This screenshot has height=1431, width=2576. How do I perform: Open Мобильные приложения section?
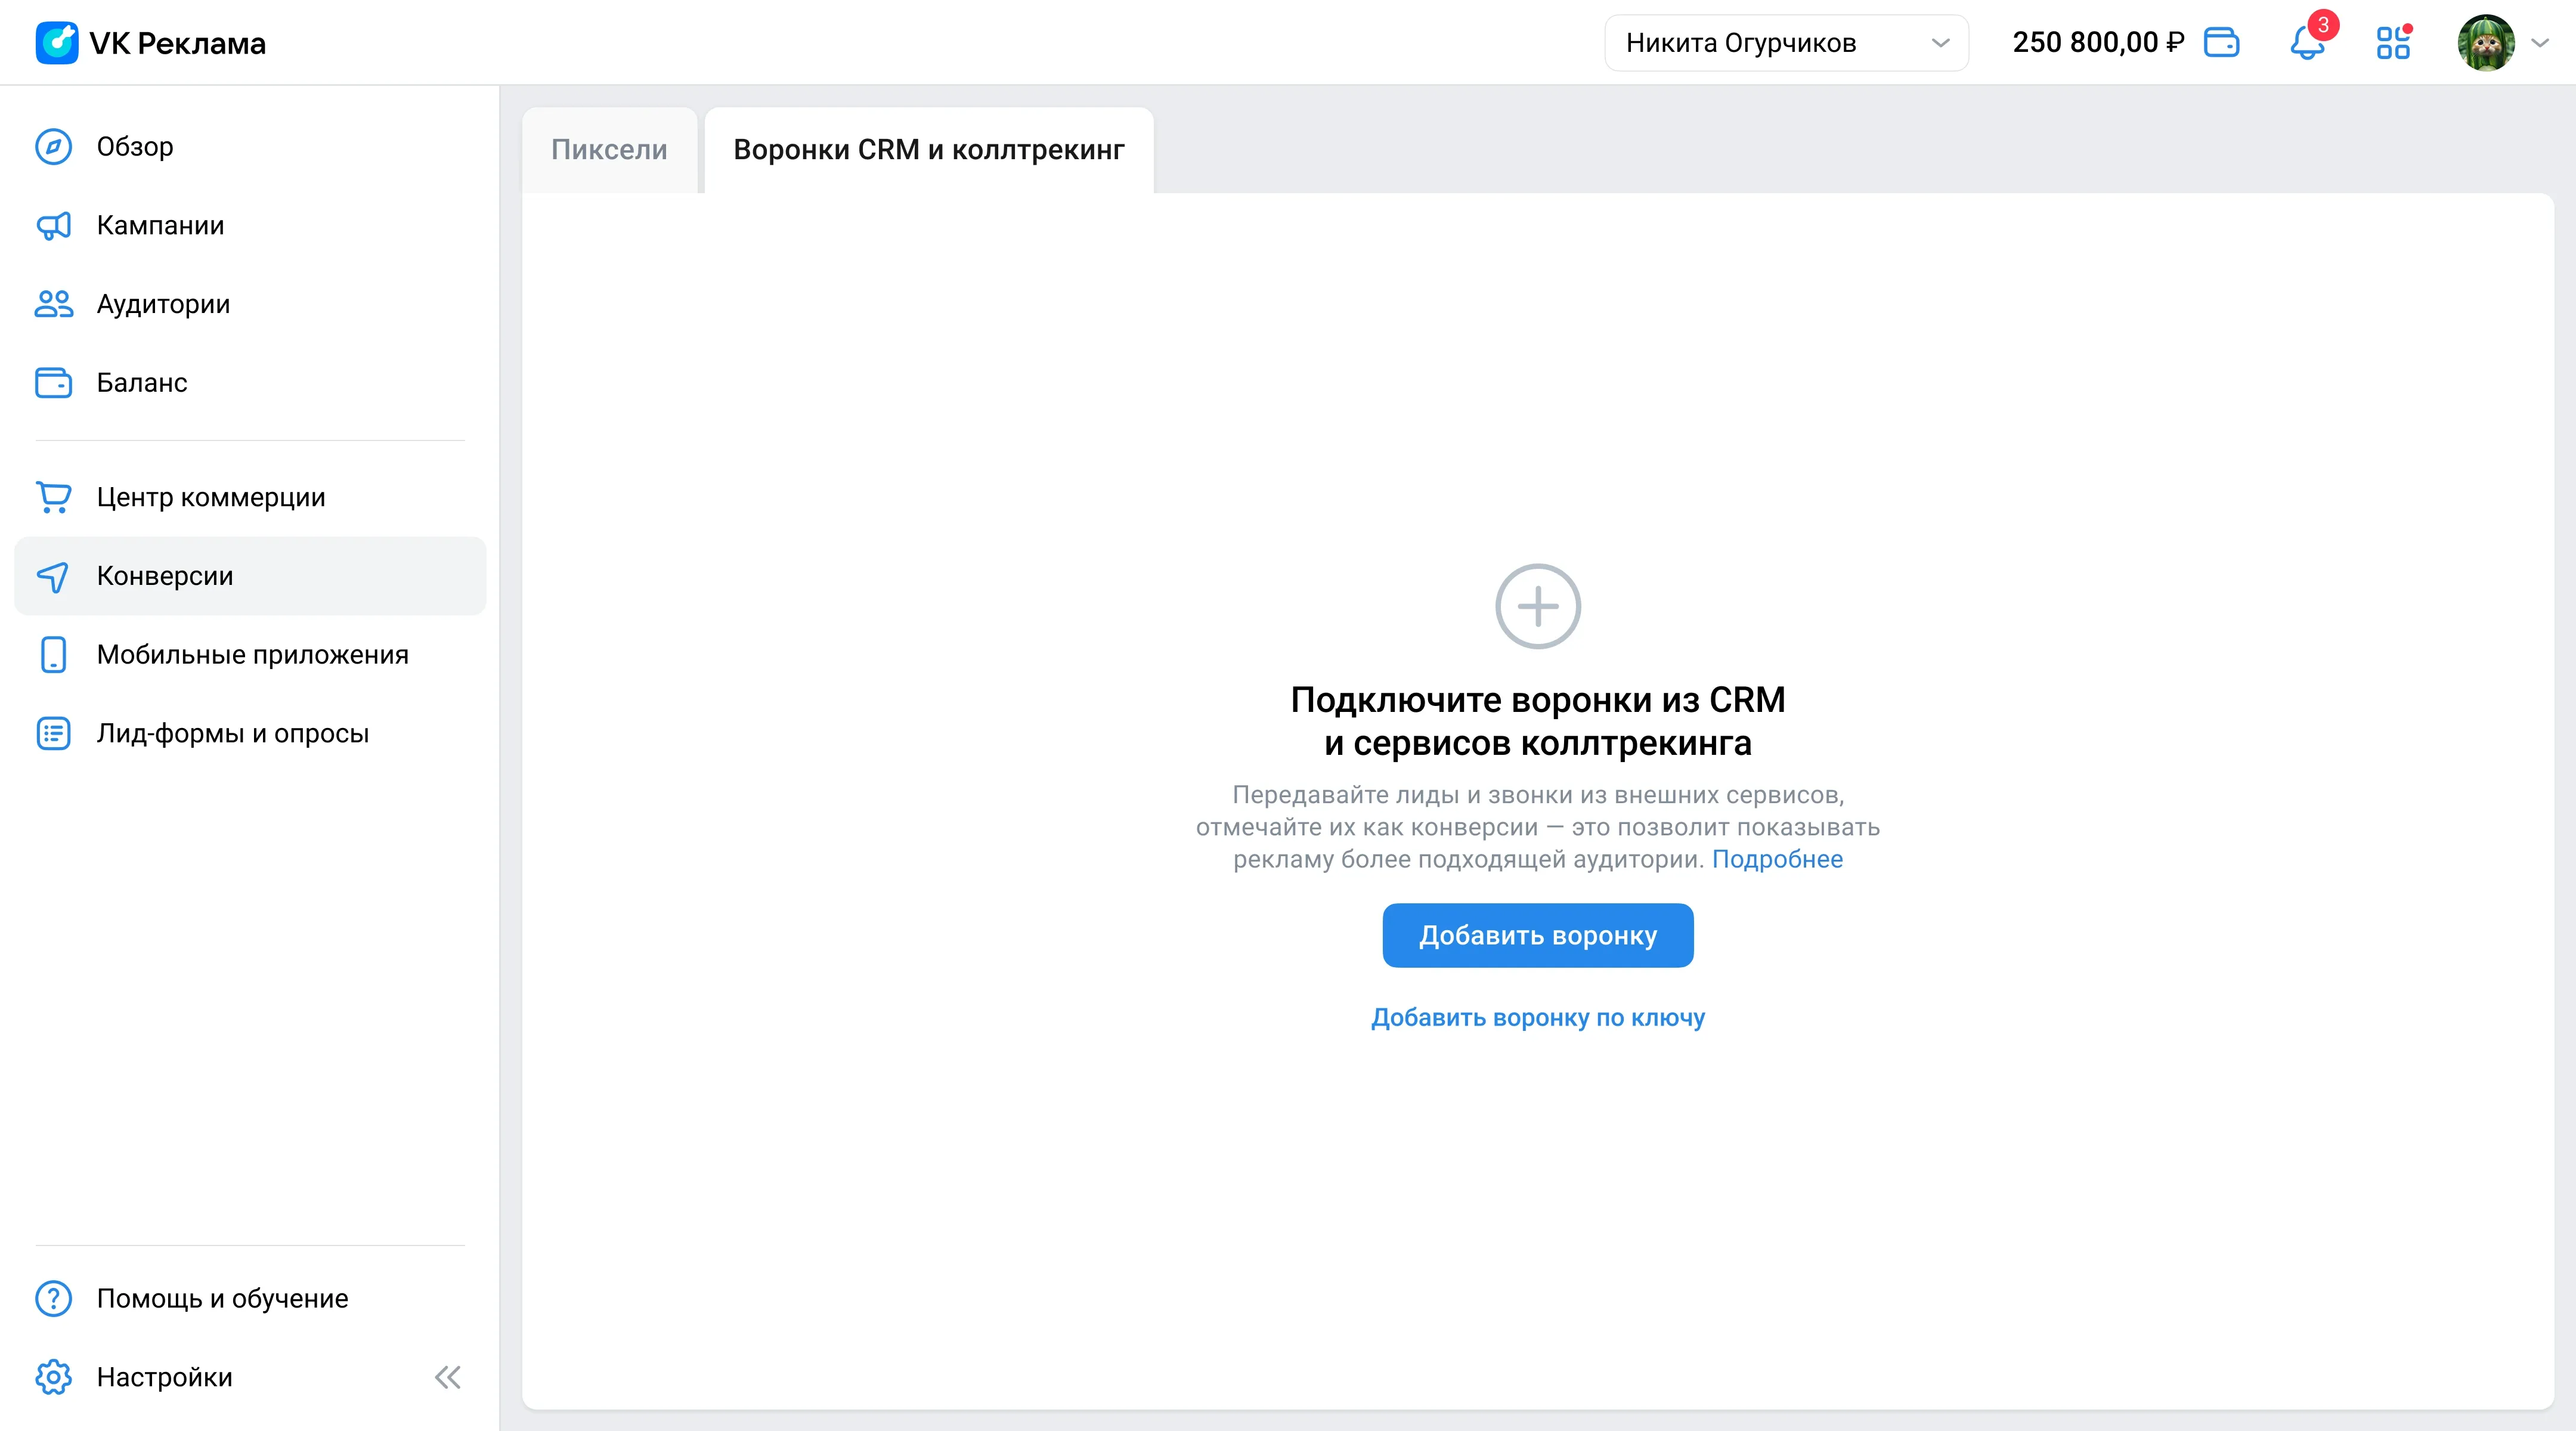pyautogui.click(x=250, y=655)
